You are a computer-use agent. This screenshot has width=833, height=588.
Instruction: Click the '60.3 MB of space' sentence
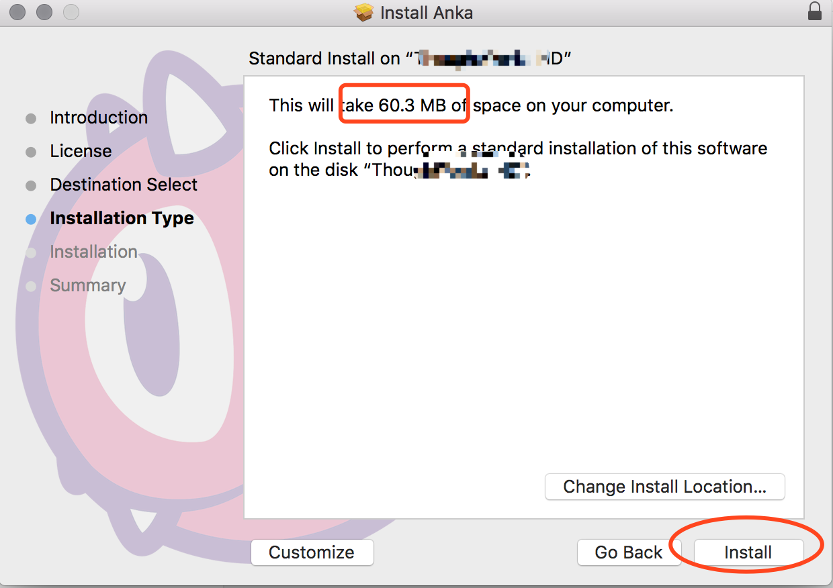click(471, 105)
